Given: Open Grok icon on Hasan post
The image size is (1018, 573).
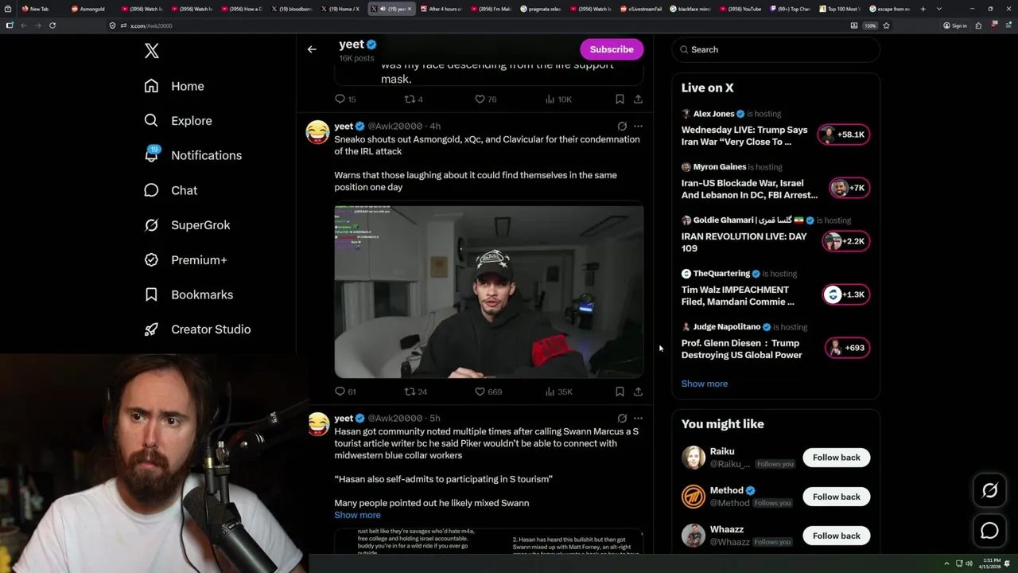Looking at the screenshot, I should [622, 418].
